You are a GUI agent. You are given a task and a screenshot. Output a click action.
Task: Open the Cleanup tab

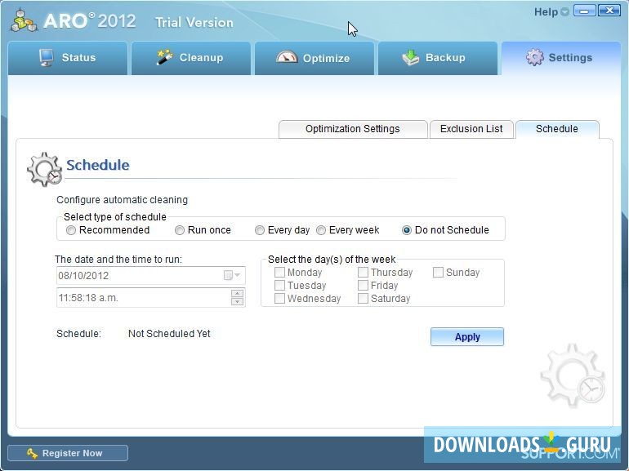[x=191, y=58]
